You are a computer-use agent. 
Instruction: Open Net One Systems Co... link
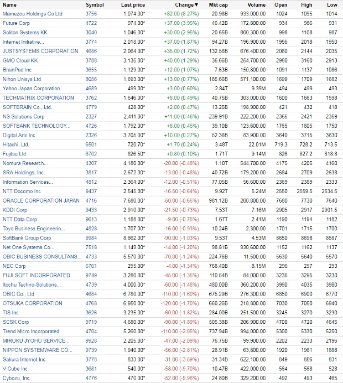pos(29,247)
